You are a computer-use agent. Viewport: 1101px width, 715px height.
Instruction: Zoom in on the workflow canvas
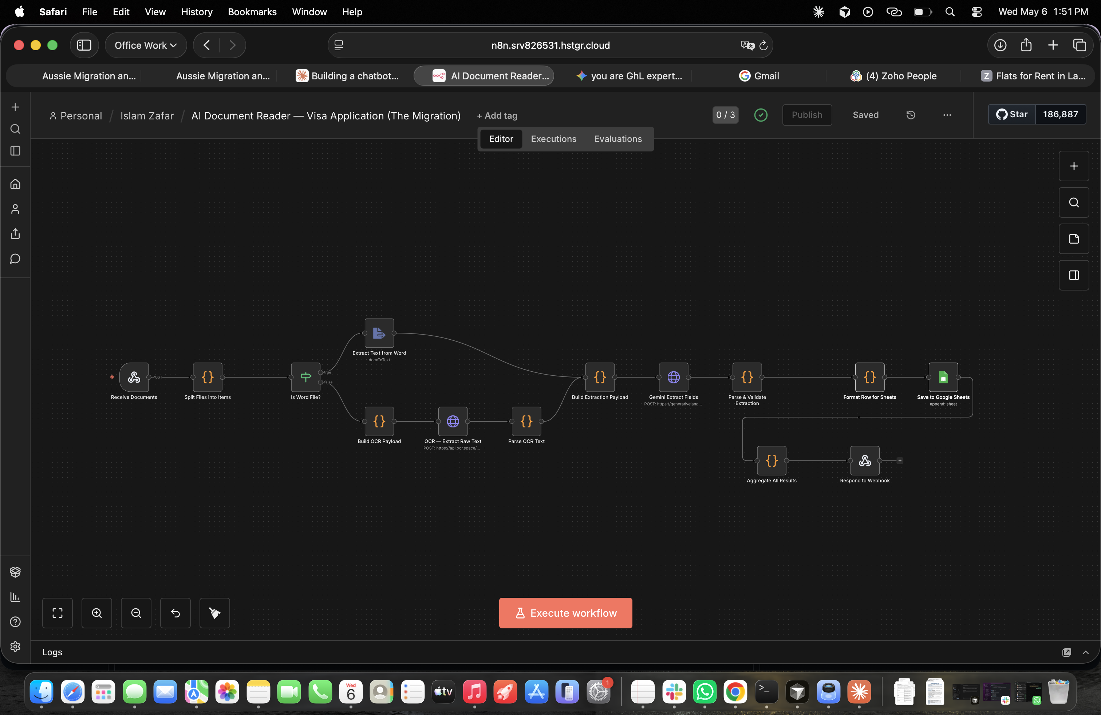click(x=97, y=613)
